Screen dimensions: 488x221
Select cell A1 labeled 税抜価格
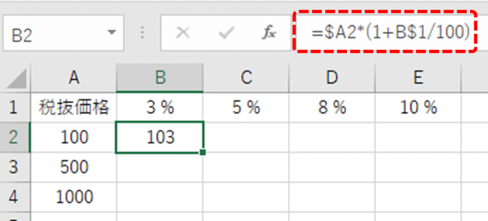click(x=73, y=108)
